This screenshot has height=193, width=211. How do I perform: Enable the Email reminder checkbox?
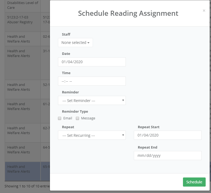[60, 118]
